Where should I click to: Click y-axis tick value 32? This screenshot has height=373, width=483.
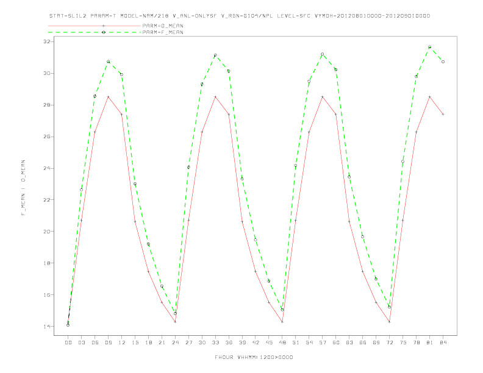46,41
